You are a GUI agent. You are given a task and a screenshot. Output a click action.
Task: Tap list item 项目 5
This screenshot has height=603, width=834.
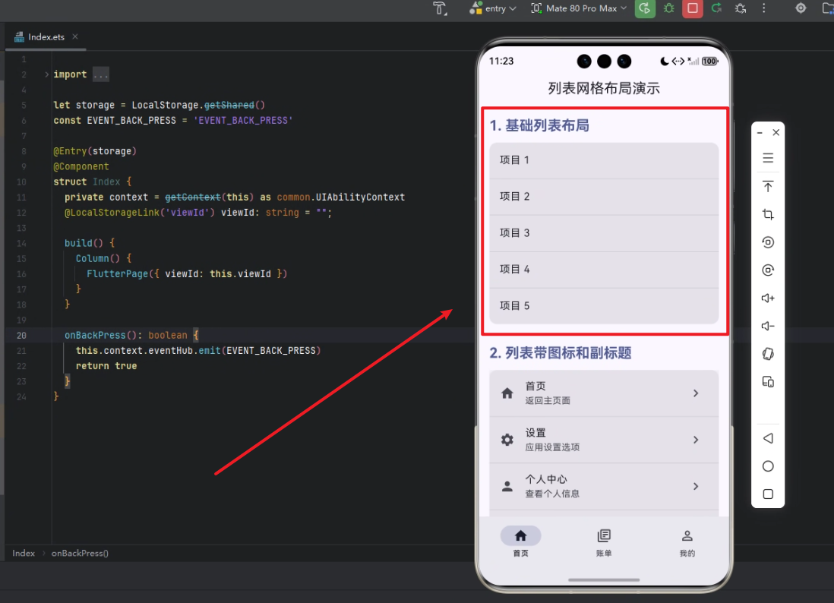coord(604,306)
